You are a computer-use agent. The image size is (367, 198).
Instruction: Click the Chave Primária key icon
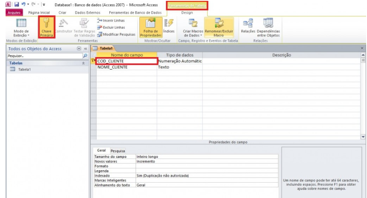coord(46,25)
